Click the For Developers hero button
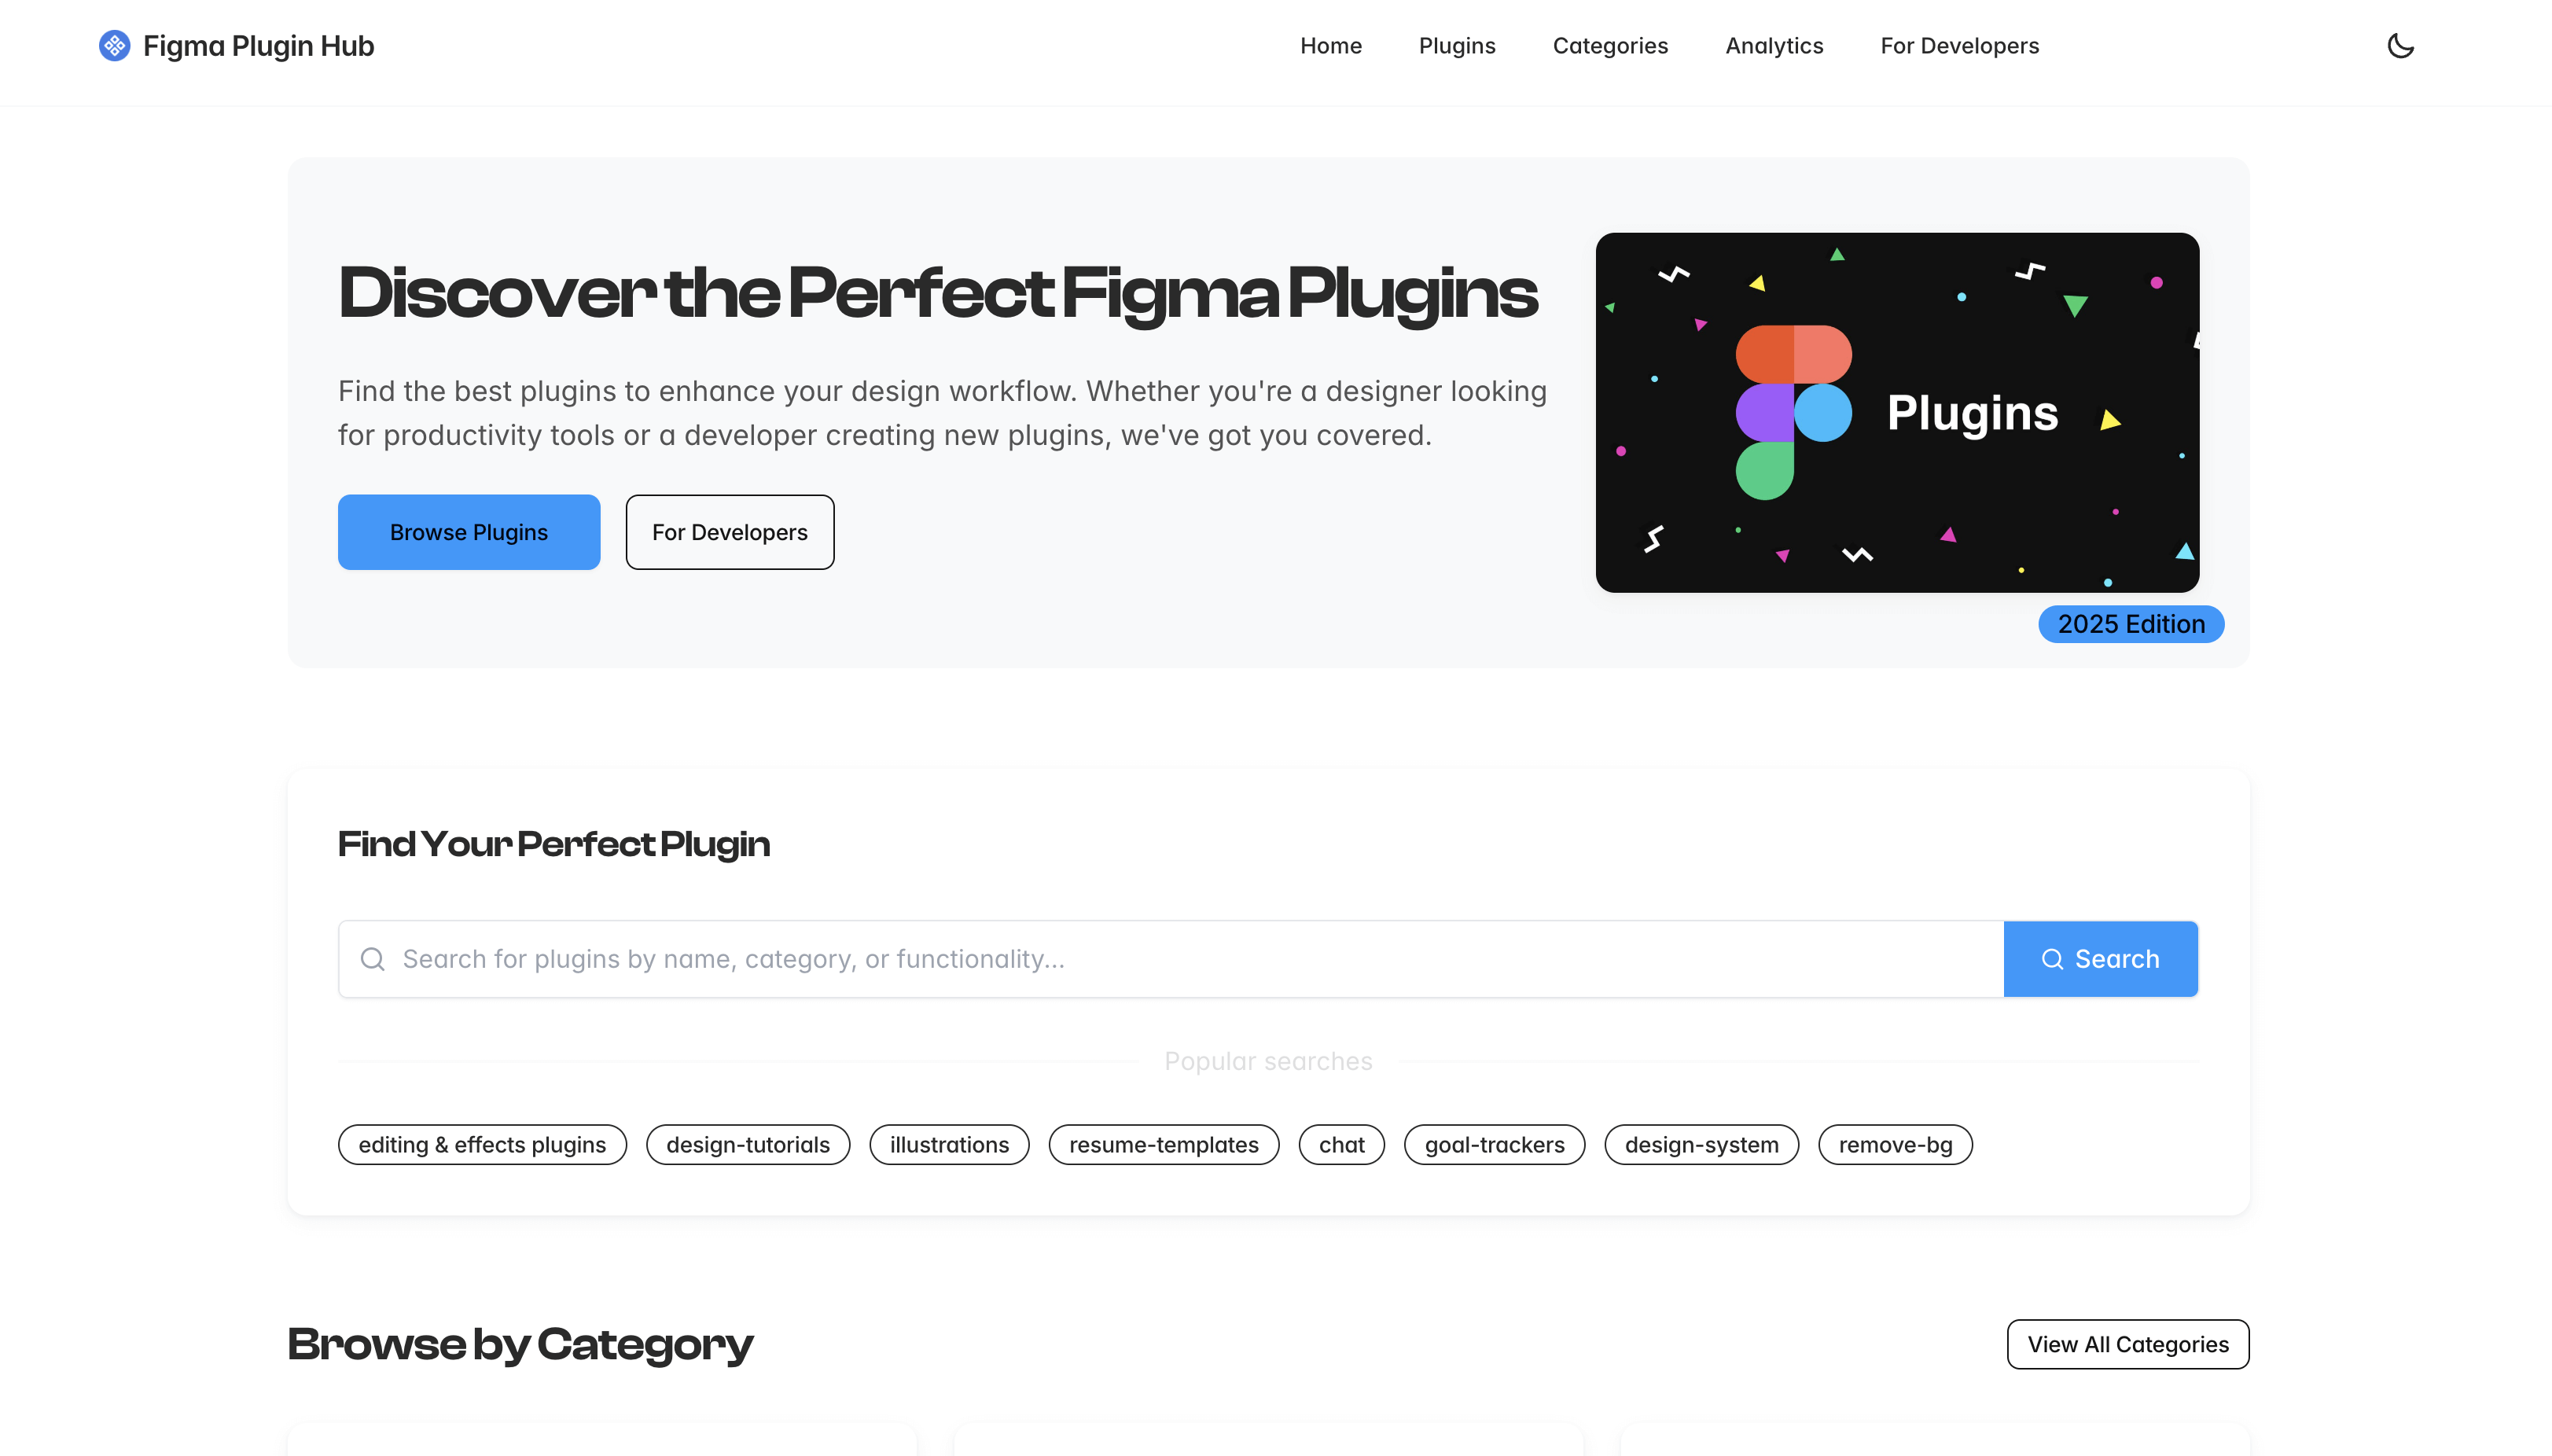The image size is (2552, 1456). pyautogui.click(x=729, y=531)
